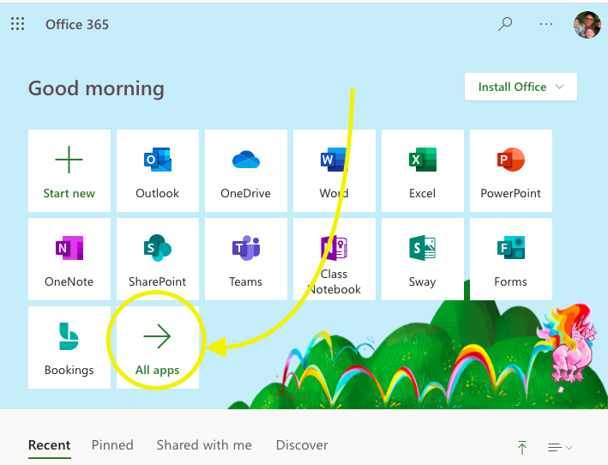Switch to the Pinned tab

[x=112, y=444]
